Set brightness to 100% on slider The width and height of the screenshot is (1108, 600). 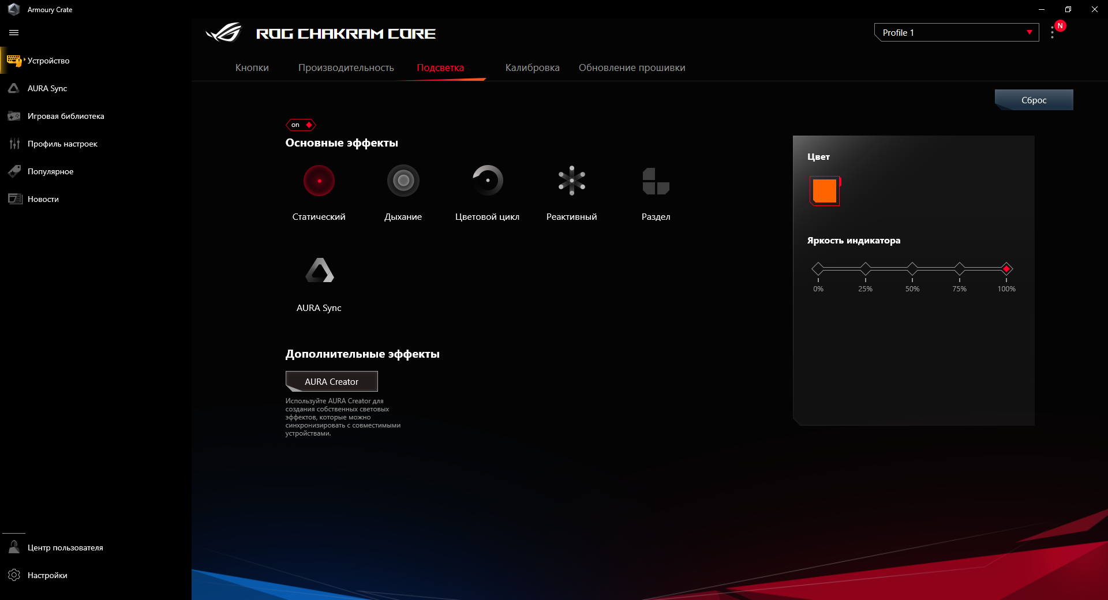pos(1006,269)
